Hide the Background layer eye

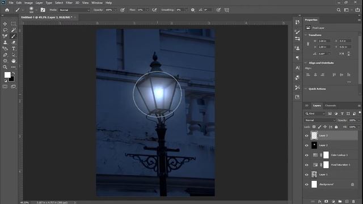(x=307, y=184)
